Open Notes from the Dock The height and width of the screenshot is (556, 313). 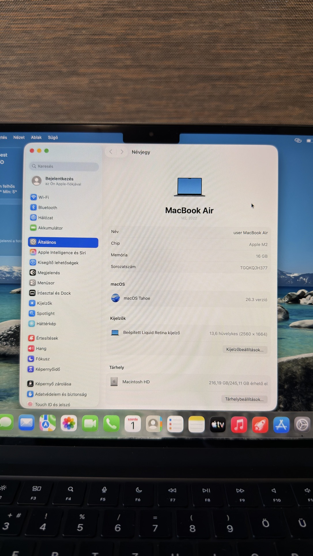tap(197, 424)
